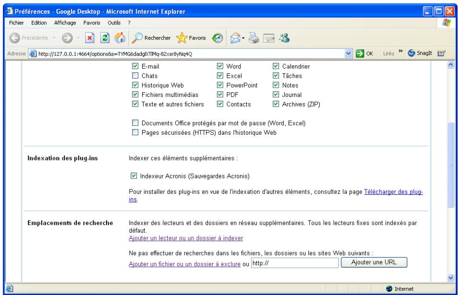
Task: Click the scrollbar down arrow
Action: tap(451, 278)
